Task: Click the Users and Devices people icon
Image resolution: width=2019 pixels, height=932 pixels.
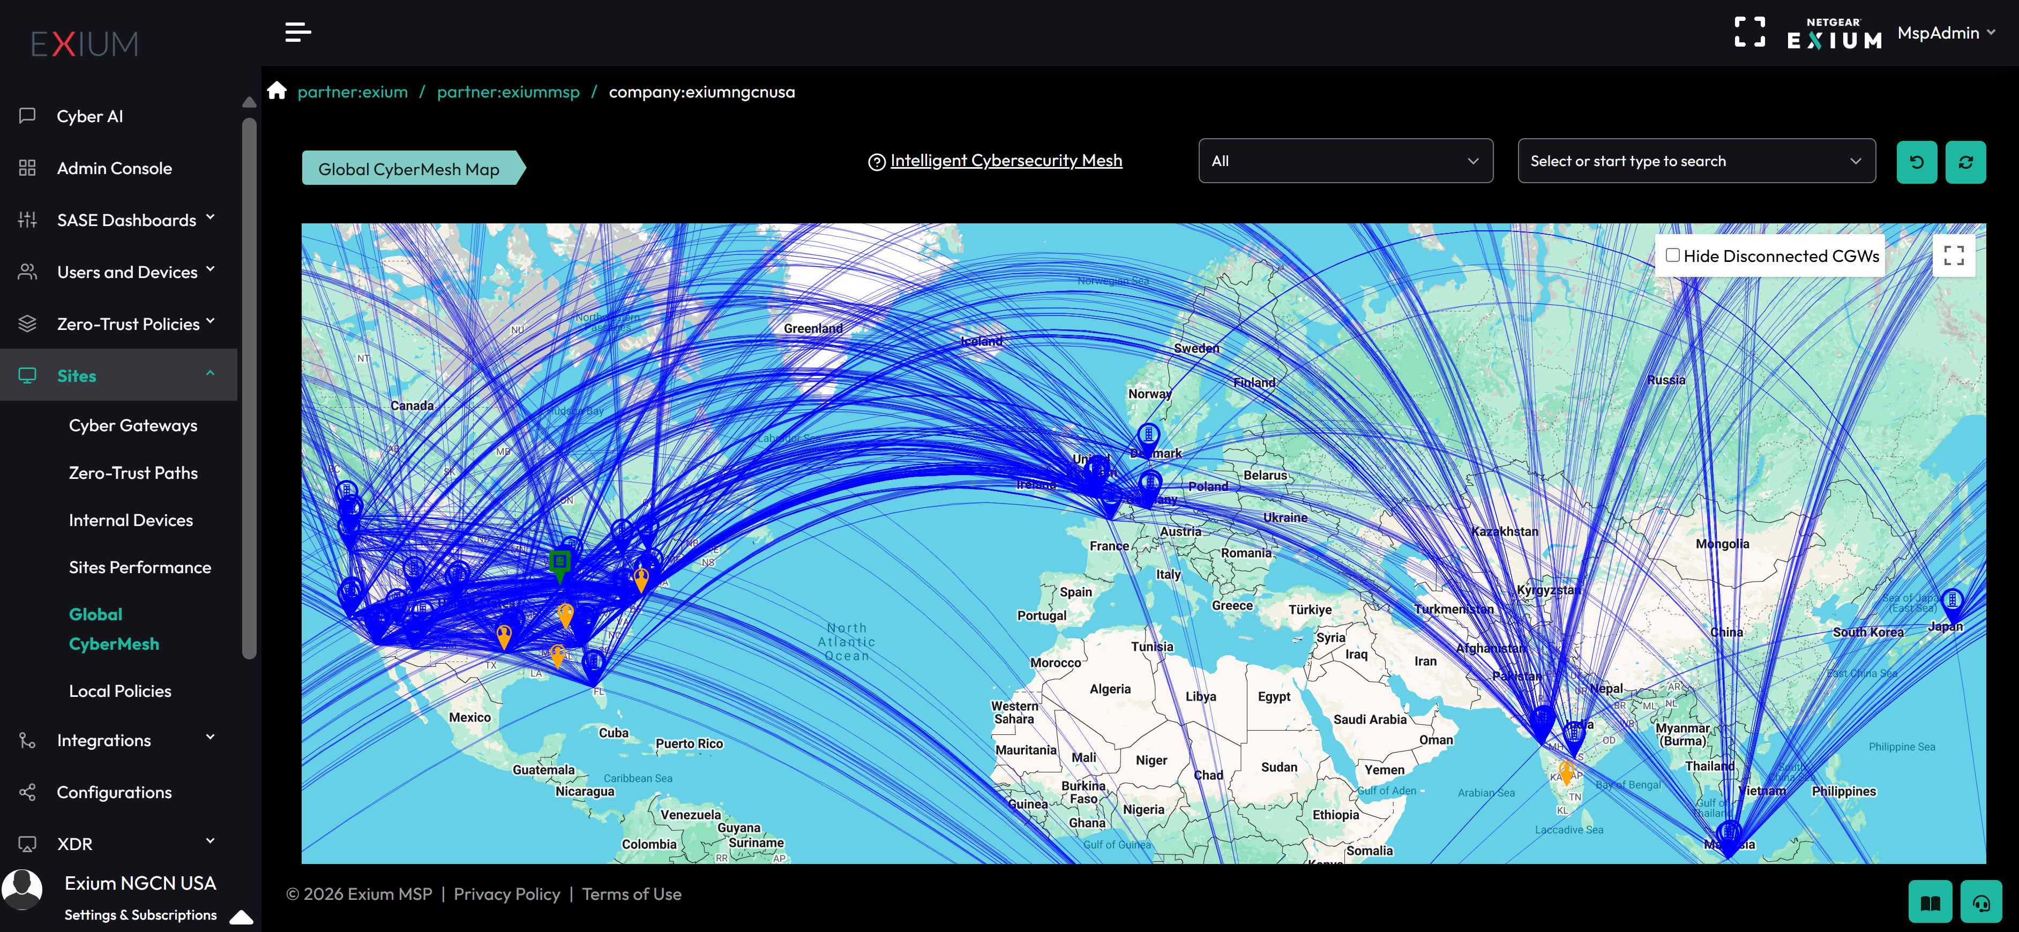Action: [x=27, y=272]
